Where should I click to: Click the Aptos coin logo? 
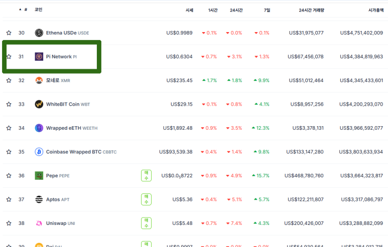pyautogui.click(x=39, y=199)
